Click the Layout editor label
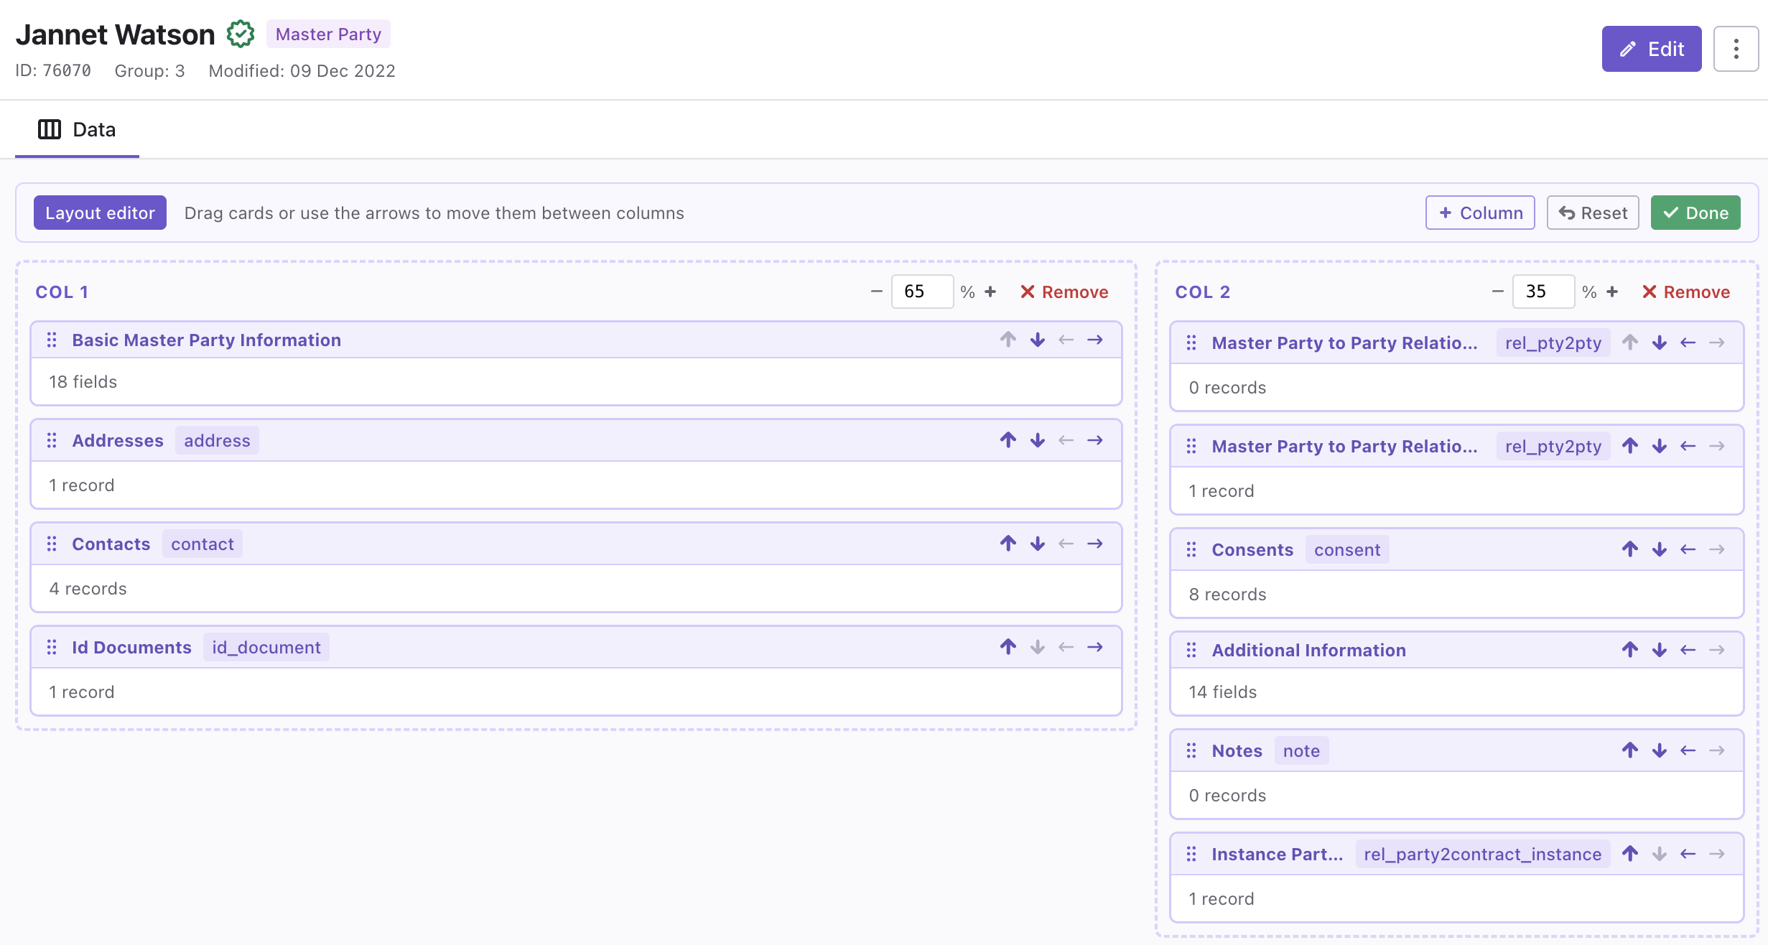 100,213
